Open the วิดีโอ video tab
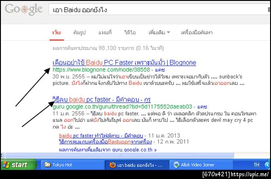The width and height of the screenshot is (271, 179). click(x=130, y=32)
